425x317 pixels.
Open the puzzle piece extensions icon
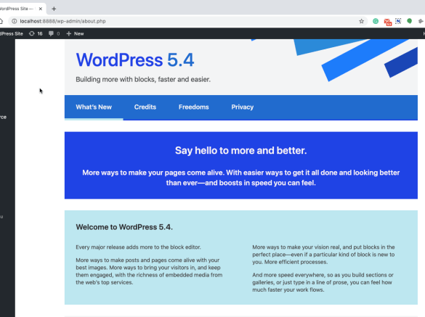(x=421, y=21)
